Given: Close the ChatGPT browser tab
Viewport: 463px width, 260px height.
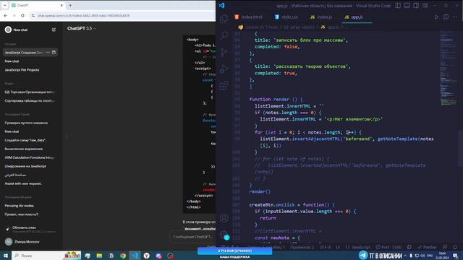Looking at the screenshot, I should coord(61,5).
